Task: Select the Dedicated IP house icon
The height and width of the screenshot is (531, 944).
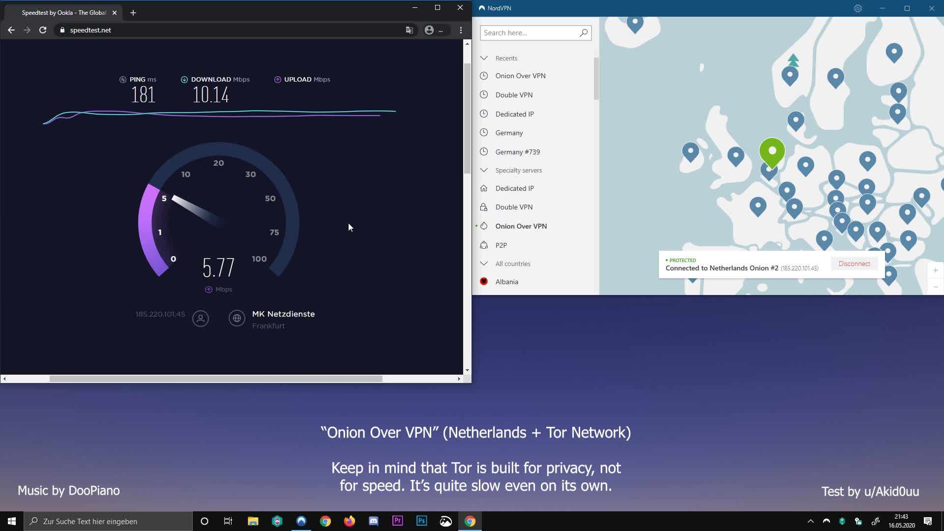Action: 484,188
